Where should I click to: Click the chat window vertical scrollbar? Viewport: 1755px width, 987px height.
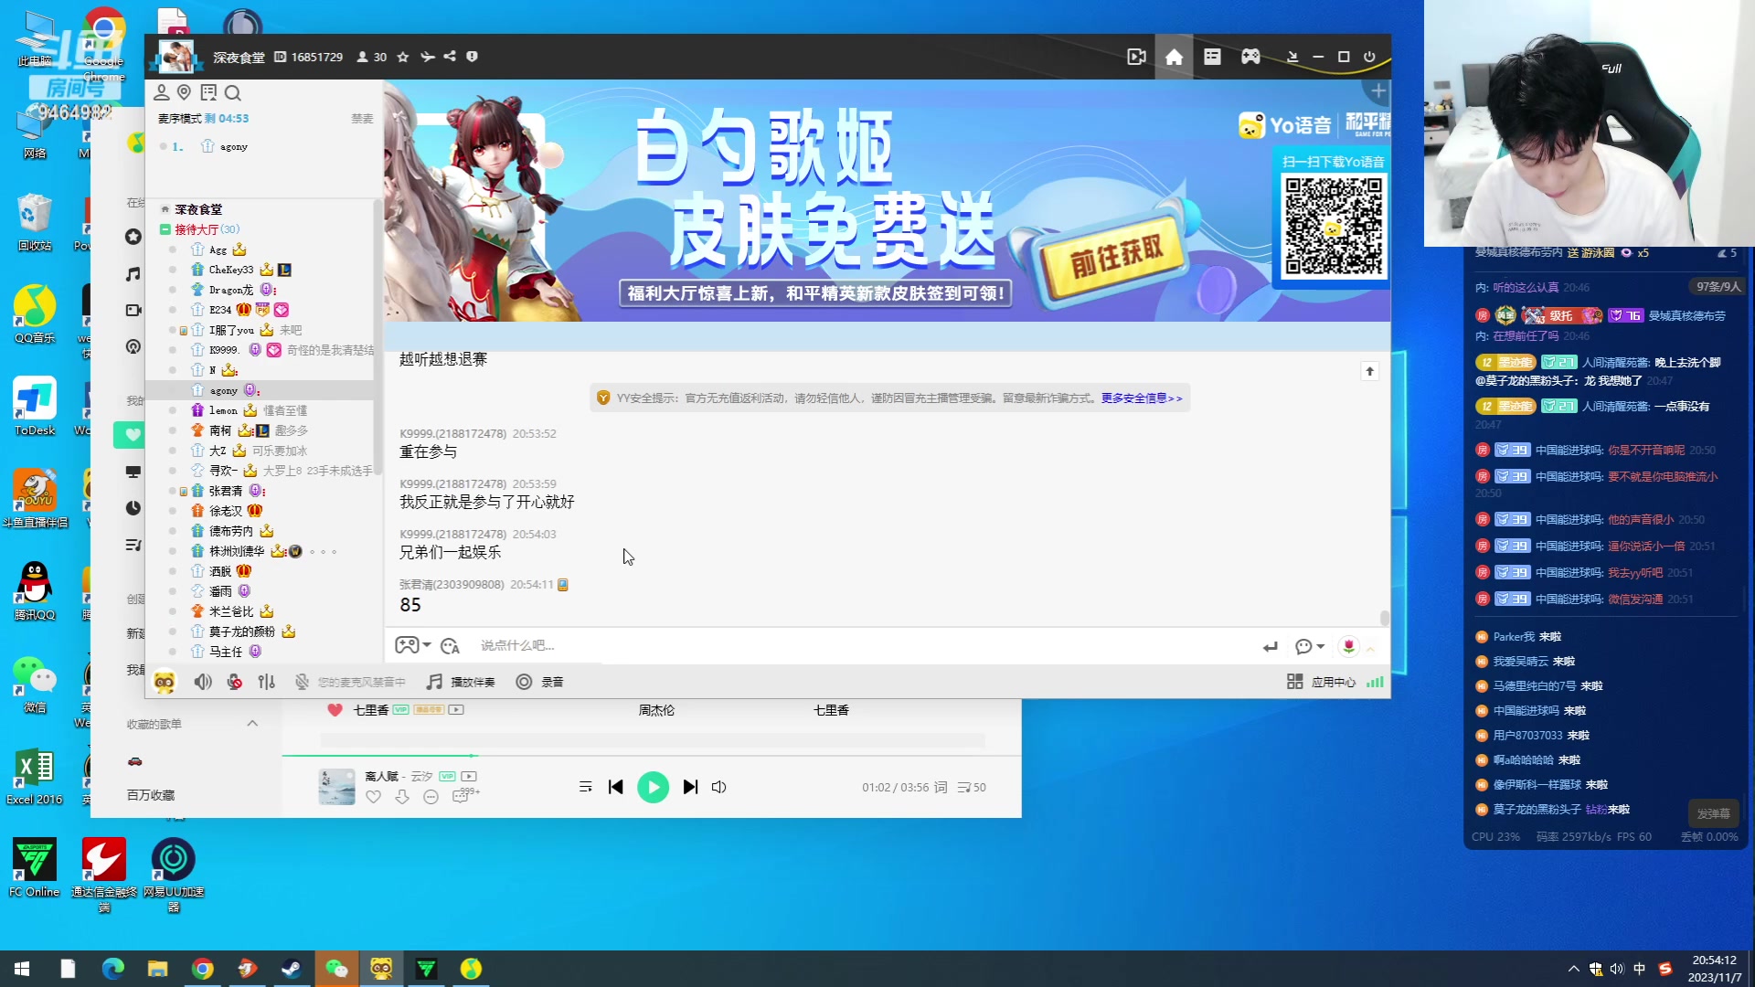tap(1384, 618)
